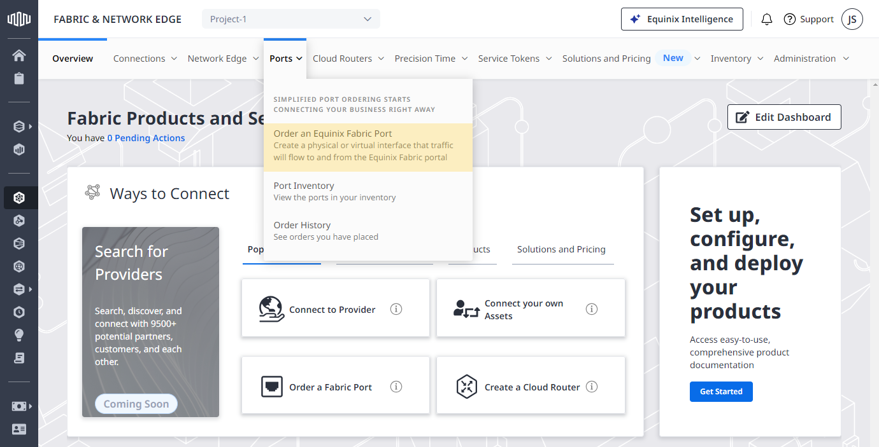Click the page's vertical scrollbar
This screenshot has width=879, height=447.
pyautogui.click(x=875, y=263)
